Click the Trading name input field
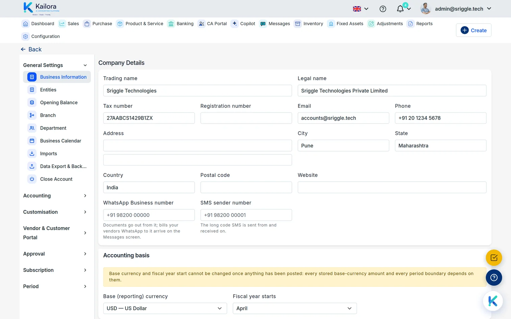 [198, 91]
